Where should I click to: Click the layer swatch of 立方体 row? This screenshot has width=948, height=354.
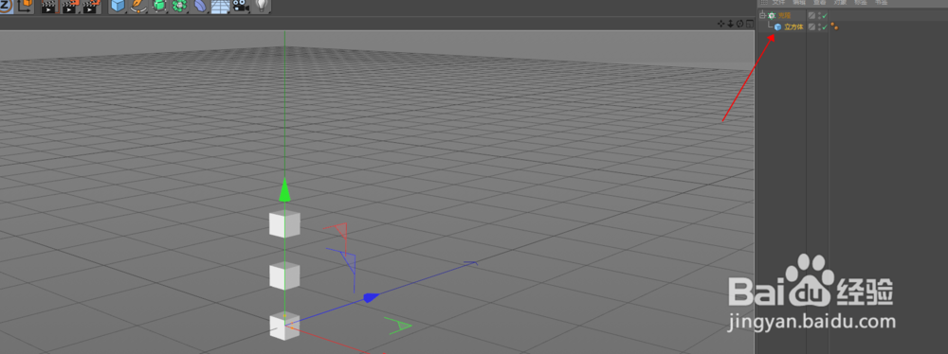(x=811, y=27)
